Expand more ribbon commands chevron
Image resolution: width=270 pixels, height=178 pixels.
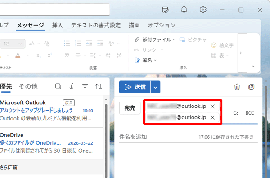click(x=241, y=53)
